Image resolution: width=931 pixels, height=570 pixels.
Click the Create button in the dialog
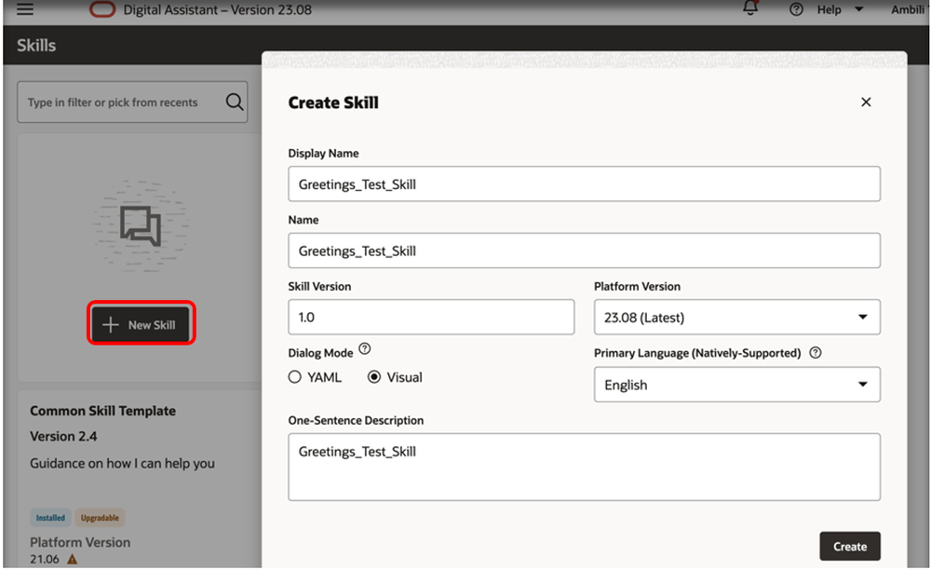(x=849, y=546)
